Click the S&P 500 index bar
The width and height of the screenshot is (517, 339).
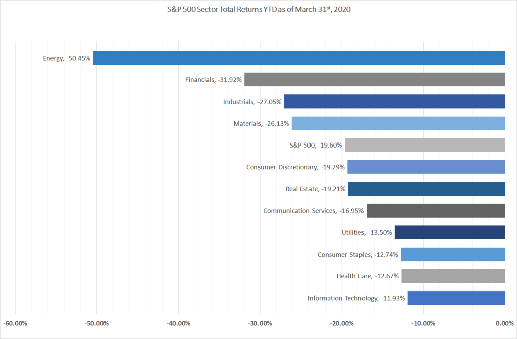point(425,145)
